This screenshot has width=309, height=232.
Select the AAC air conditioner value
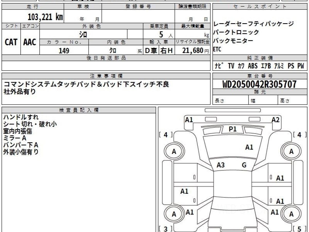(30, 42)
